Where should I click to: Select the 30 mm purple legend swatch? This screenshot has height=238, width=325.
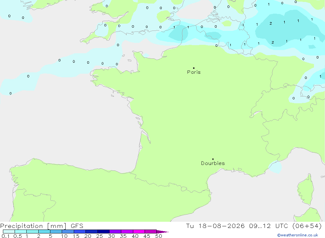tap(115, 232)
